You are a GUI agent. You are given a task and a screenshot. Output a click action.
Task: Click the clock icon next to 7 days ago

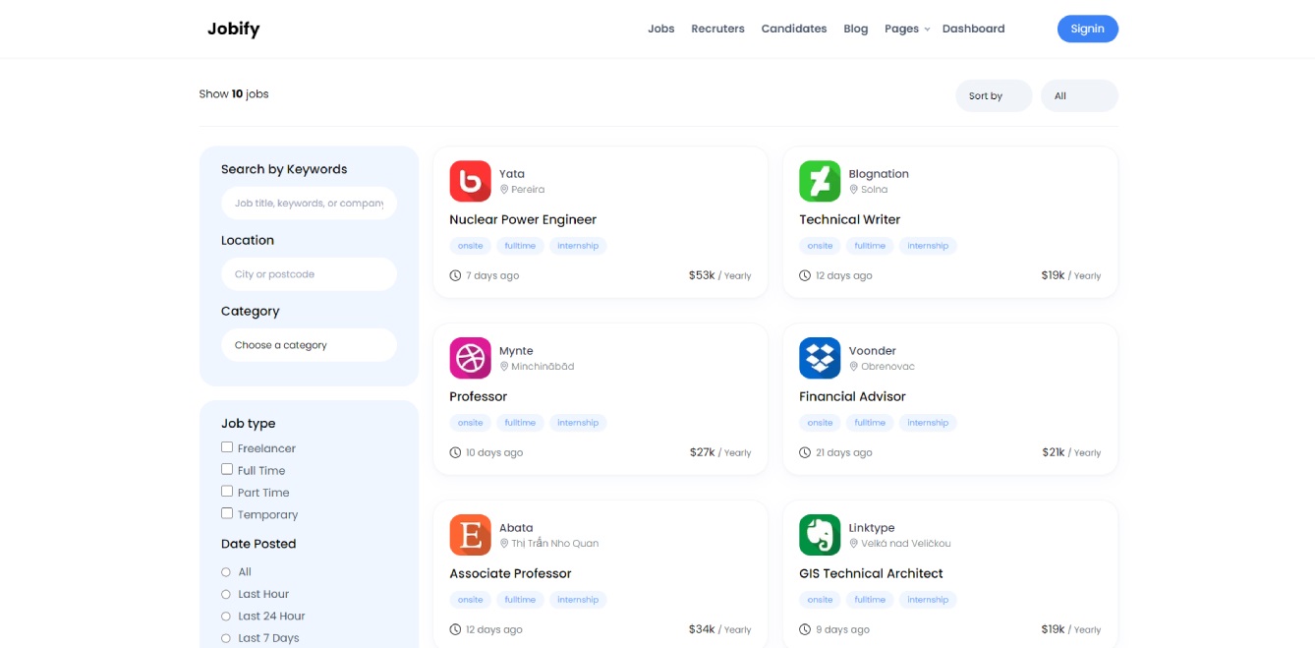pyautogui.click(x=455, y=275)
